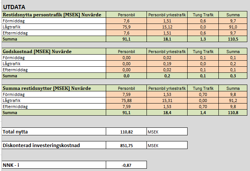Select the Summa restidsnyttor total 110,8
Image resolution: width=250 pixels, height=171 pixels.
pos(233,112)
